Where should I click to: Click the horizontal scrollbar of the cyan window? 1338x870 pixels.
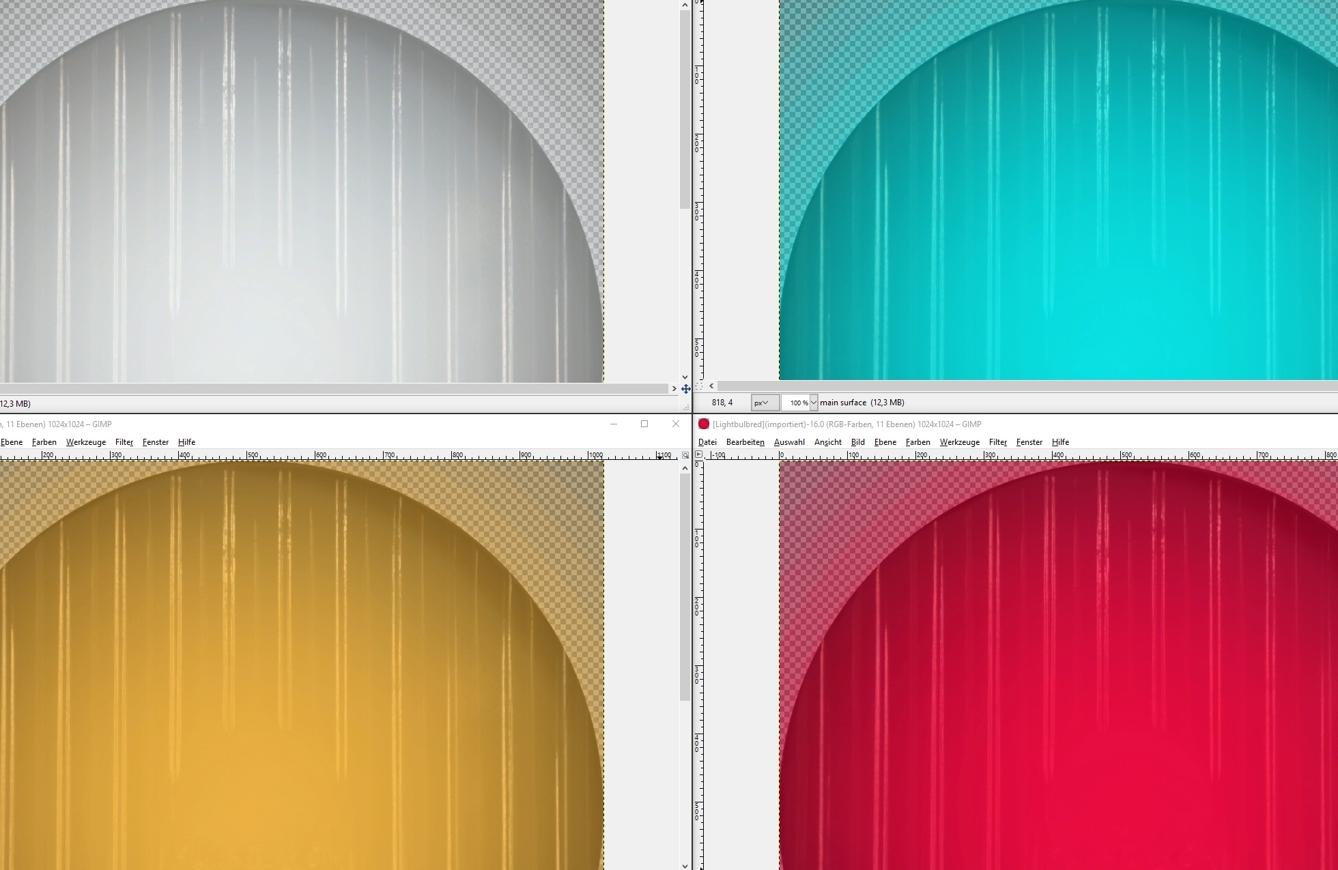pyautogui.click(x=1024, y=386)
